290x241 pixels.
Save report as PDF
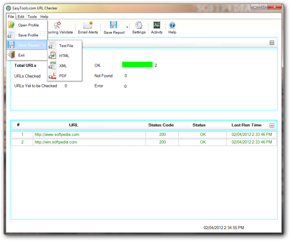[x=65, y=76]
